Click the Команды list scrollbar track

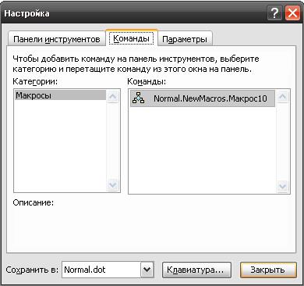(x=282, y=141)
